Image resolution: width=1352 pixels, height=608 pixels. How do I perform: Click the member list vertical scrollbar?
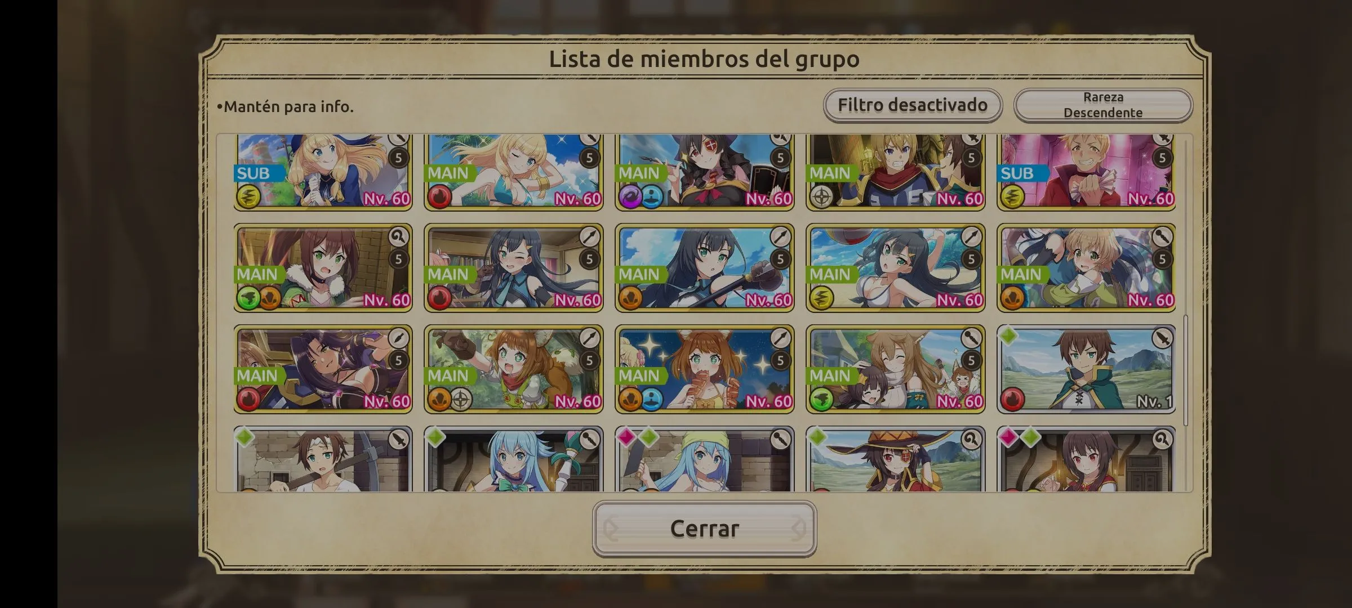click(1186, 370)
